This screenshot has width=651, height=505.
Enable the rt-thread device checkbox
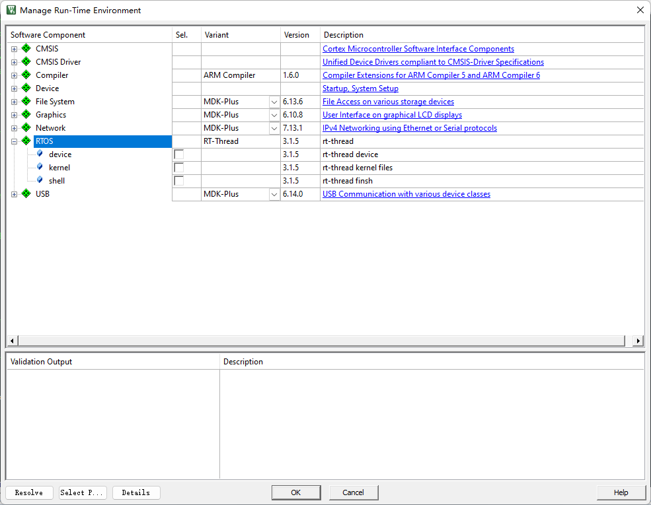pos(178,154)
